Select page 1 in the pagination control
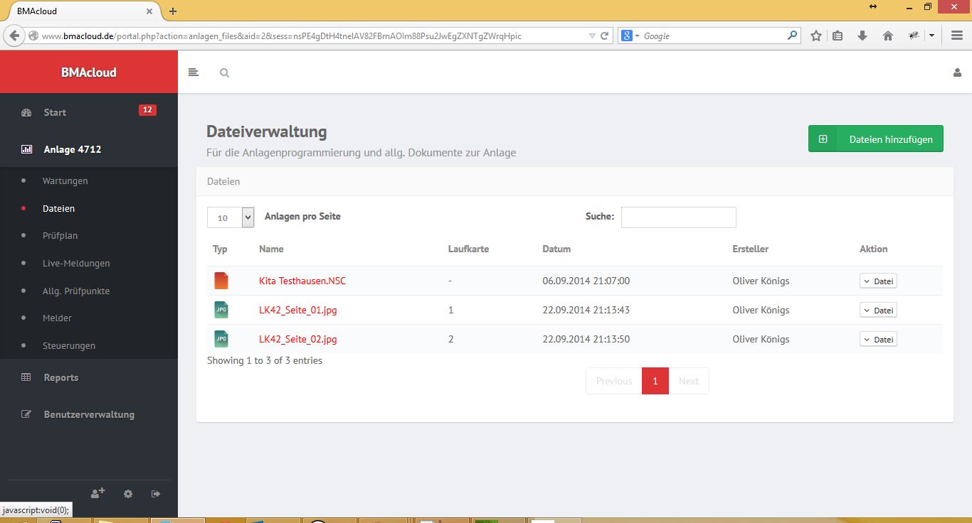Image resolution: width=972 pixels, height=523 pixels. (x=655, y=380)
